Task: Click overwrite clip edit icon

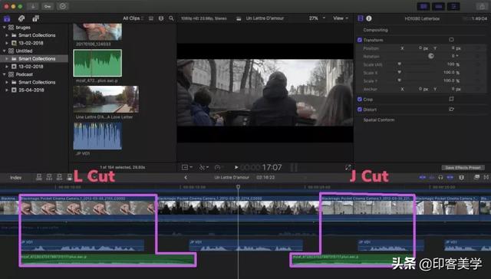Action: click(x=69, y=178)
